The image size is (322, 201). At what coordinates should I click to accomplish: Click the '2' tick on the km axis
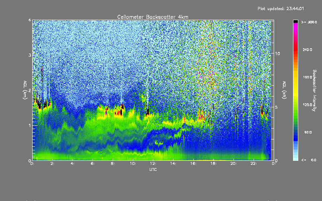[30, 90]
